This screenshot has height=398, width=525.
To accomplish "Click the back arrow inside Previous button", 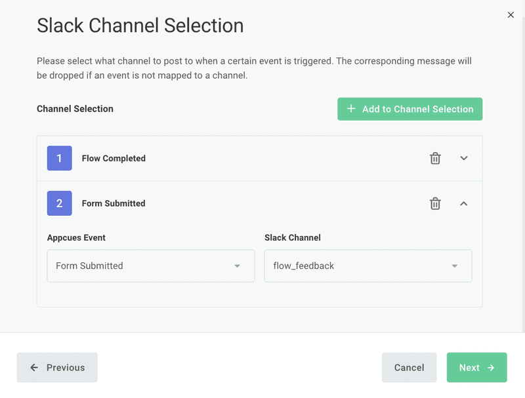I will coord(33,367).
